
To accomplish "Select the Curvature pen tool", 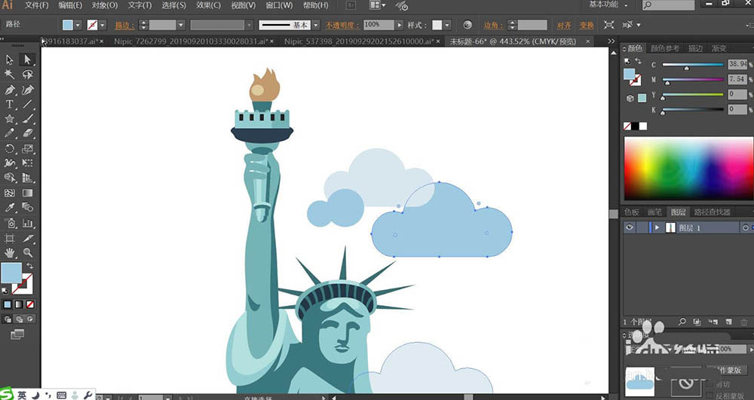I will coord(27,90).
